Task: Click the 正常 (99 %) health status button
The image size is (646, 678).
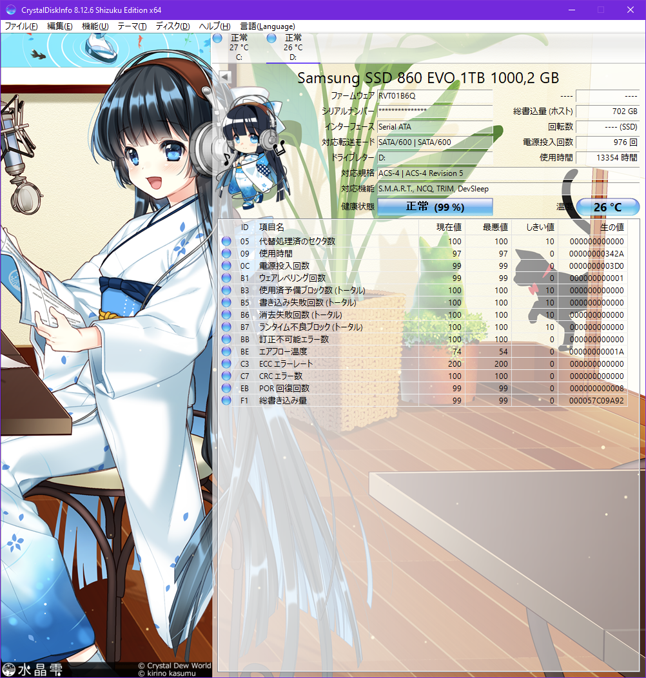Action: (x=435, y=207)
